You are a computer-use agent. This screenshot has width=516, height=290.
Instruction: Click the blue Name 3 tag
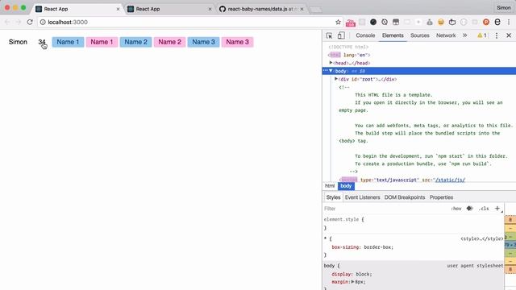[x=203, y=42]
